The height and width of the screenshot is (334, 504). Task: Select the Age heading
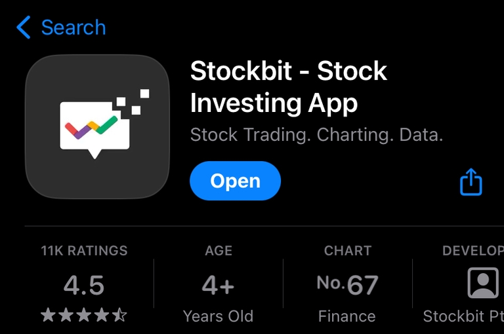click(x=219, y=251)
